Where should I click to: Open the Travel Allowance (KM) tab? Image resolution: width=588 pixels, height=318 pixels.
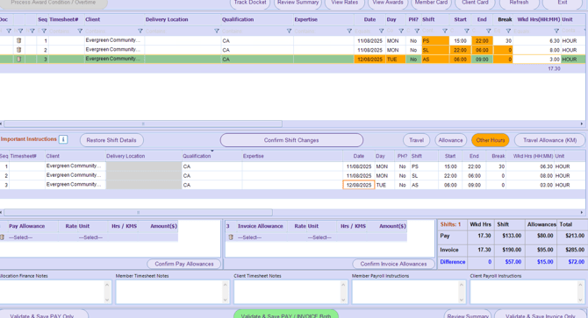pyautogui.click(x=549, y=140)
